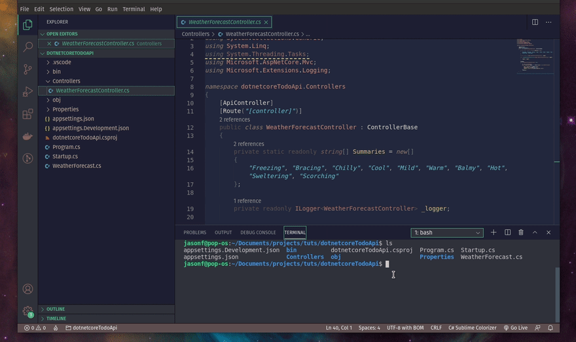576x342 pixels.
Task: Open the Go menu
Action: coord(98,9)
